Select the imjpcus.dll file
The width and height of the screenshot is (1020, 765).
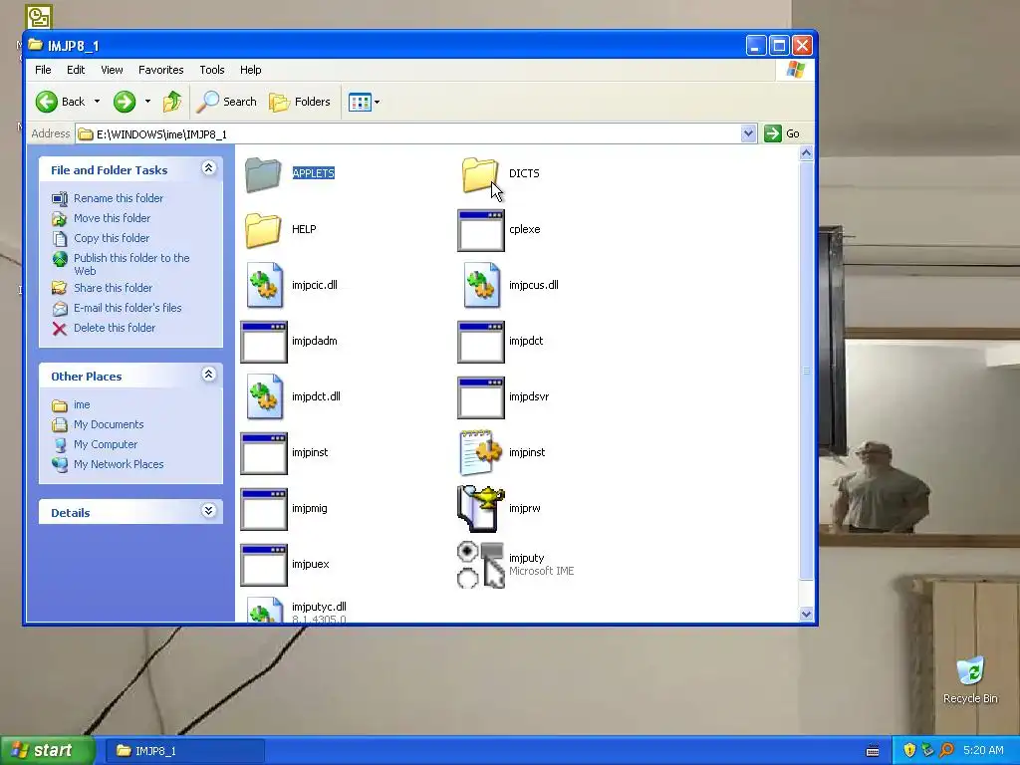tap(509, 285)
